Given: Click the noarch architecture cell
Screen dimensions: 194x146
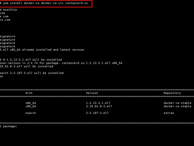Looking at the screenshot, I should coord(31,113).
